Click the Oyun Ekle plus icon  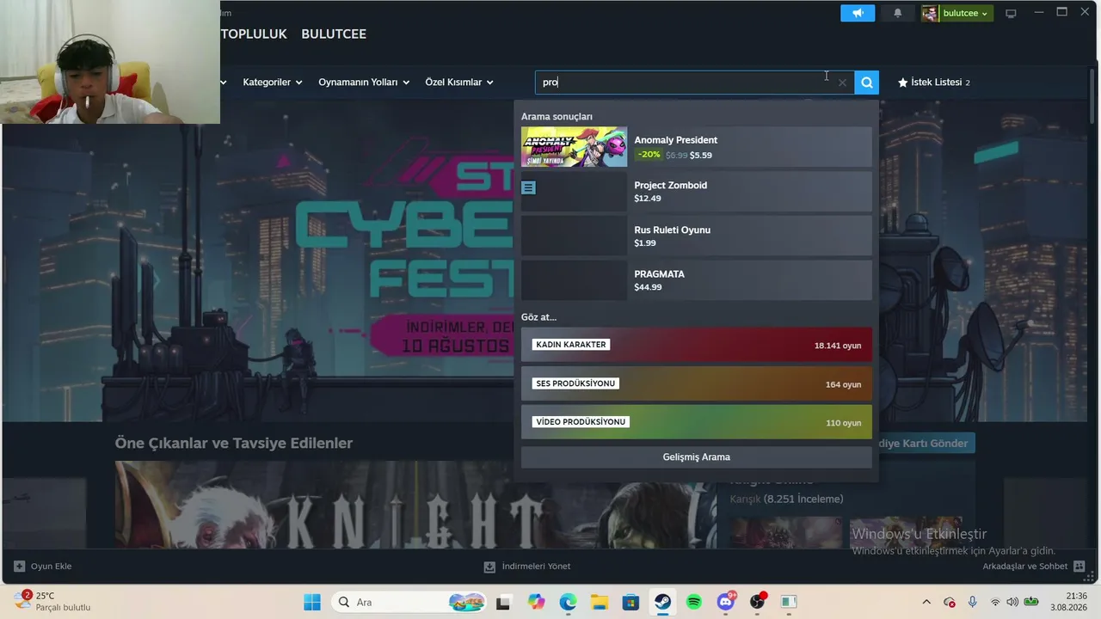point(19,567)
